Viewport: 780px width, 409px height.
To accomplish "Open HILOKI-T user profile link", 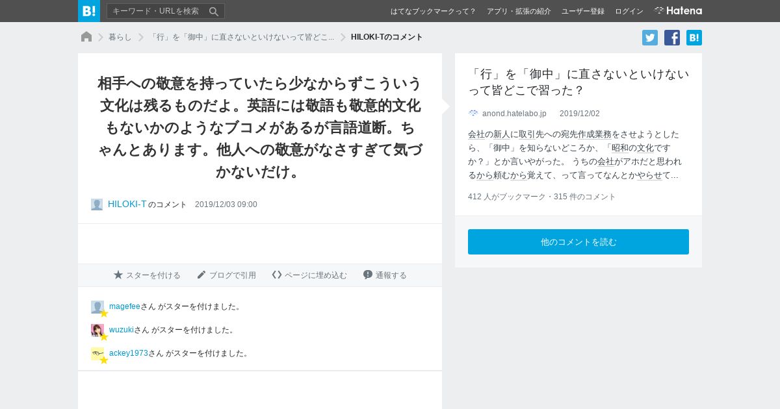I will 127,204.
